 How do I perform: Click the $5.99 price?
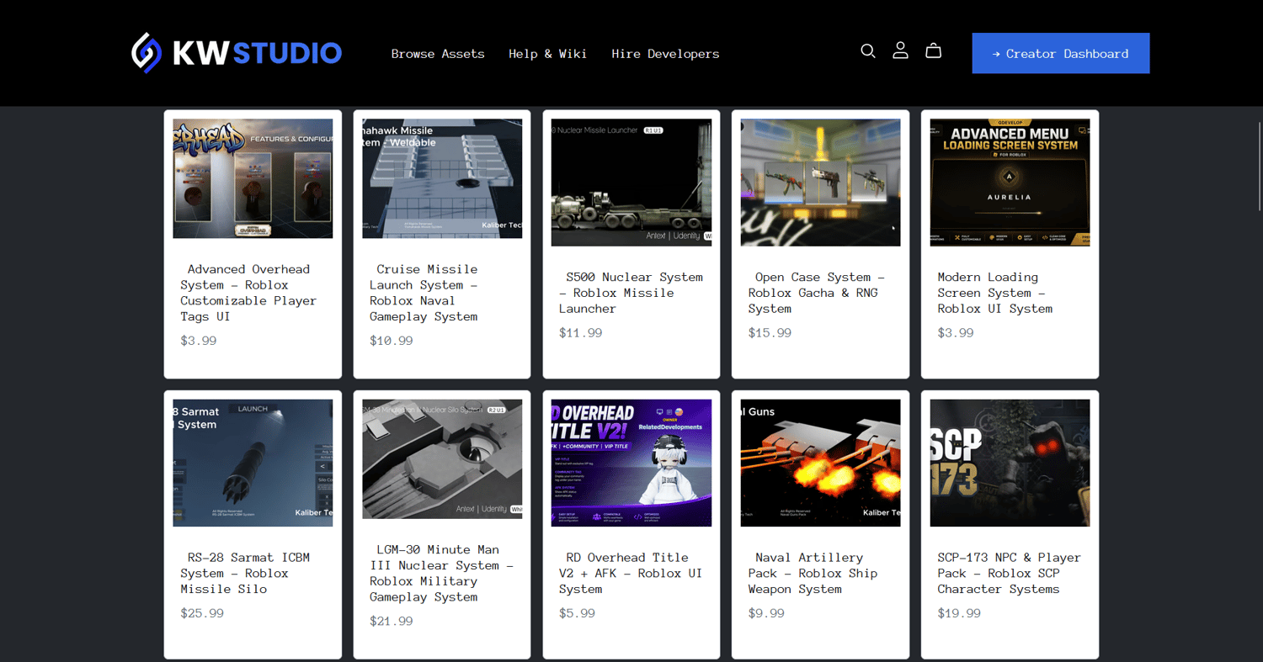[x=578, y=613]
